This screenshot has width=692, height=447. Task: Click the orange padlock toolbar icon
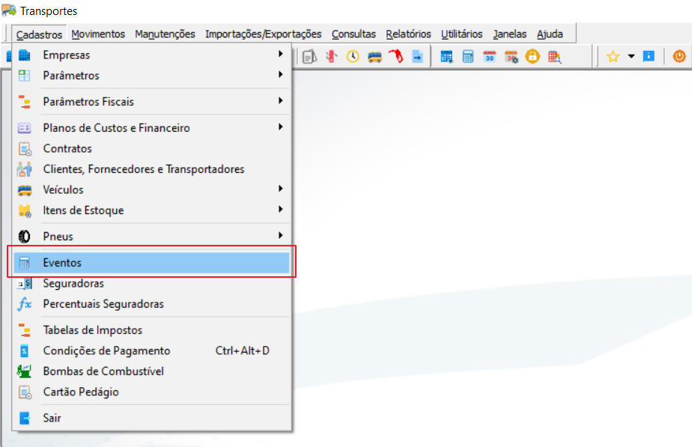tap(532, 56)
